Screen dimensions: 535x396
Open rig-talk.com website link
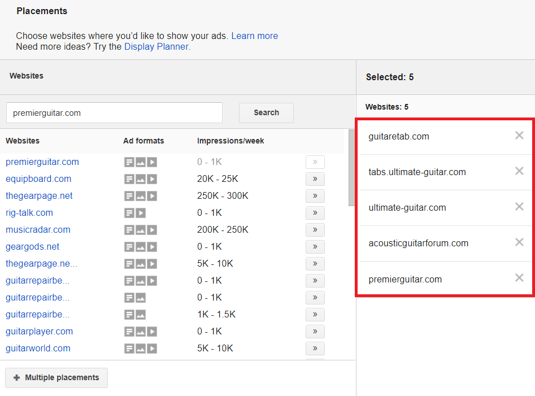point(29,213)
